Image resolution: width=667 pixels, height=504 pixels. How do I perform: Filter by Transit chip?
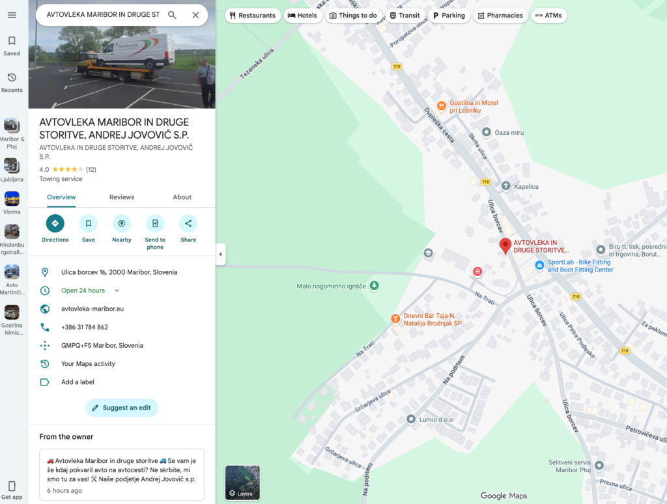405,16
